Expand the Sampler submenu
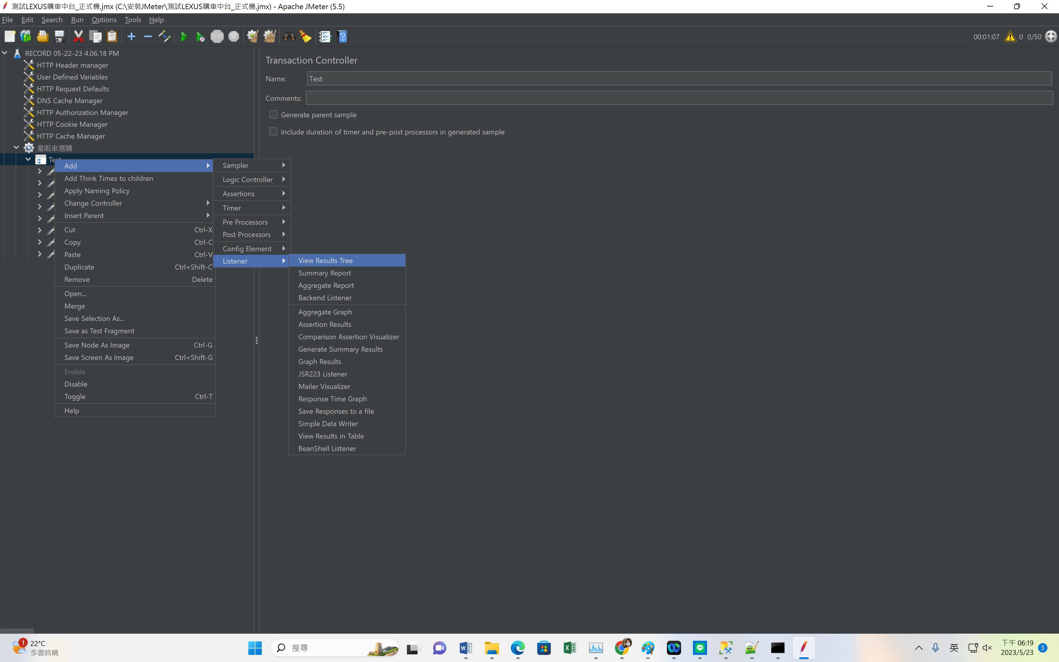This screenshot has width=1059, height=662. [252, 165]
